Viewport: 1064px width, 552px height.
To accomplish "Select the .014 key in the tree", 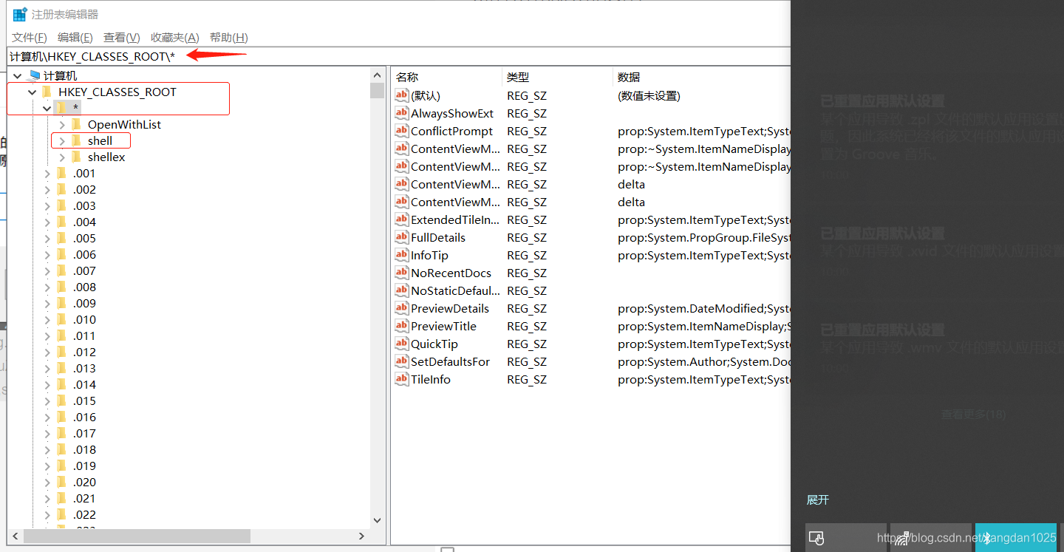I will (x=85, y=384).
